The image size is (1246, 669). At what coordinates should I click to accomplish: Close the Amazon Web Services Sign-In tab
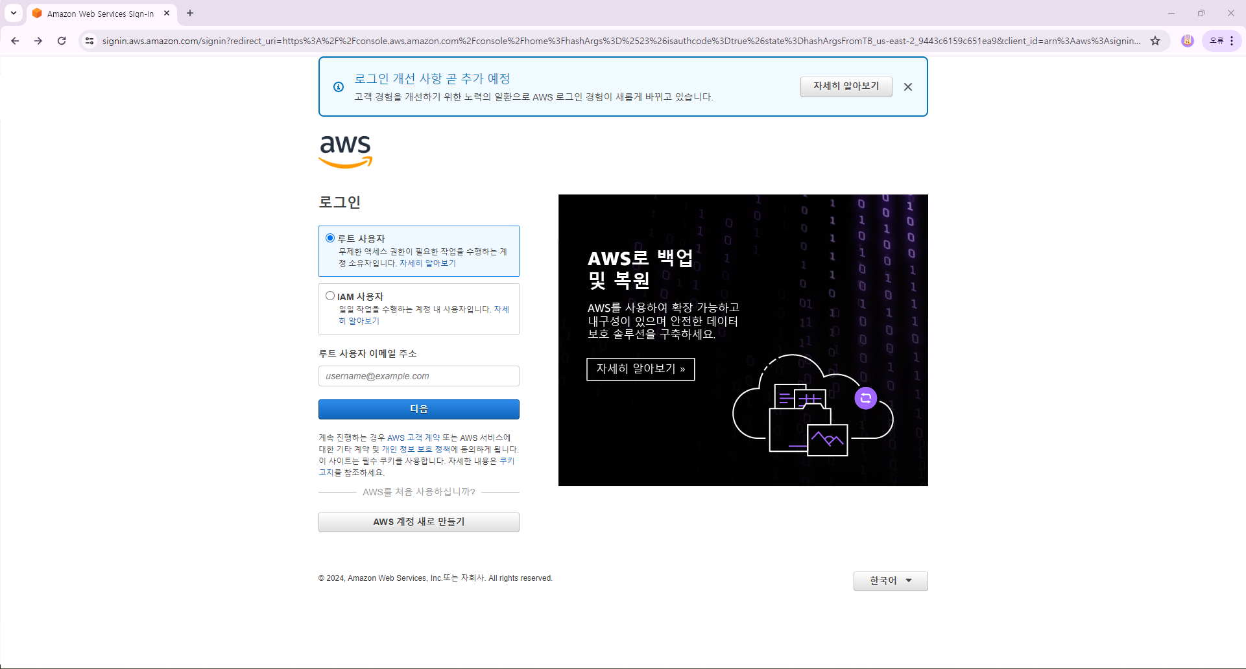coord(167,13)
